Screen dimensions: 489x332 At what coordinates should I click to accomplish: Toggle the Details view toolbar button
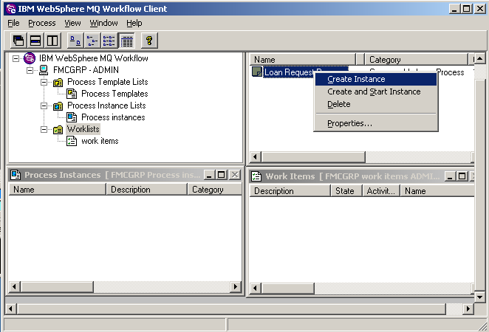[x=126, y=41]
